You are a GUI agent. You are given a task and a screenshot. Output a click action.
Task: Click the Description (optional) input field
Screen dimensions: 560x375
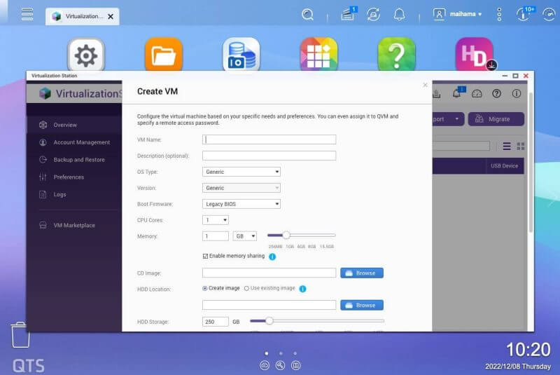[269, 156]
